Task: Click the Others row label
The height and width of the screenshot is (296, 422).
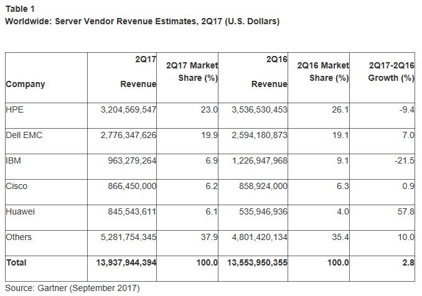Action: pyautogui.click(x=19, y=237)
